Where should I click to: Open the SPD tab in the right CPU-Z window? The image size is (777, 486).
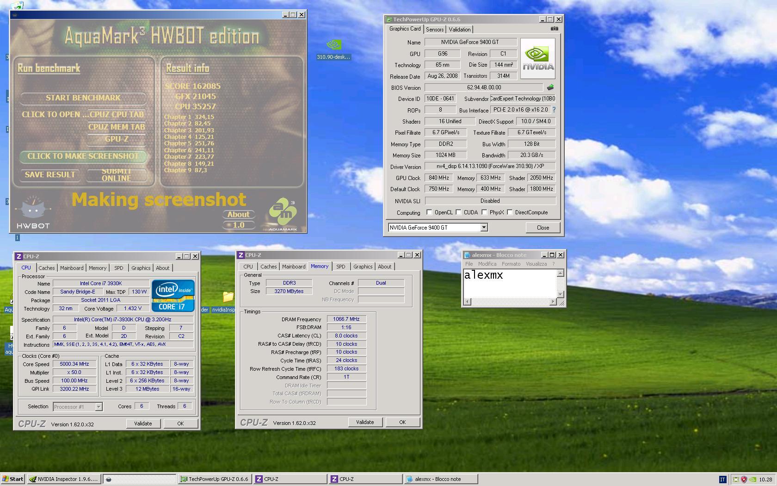pyautogui.click(x=341, y=267)
